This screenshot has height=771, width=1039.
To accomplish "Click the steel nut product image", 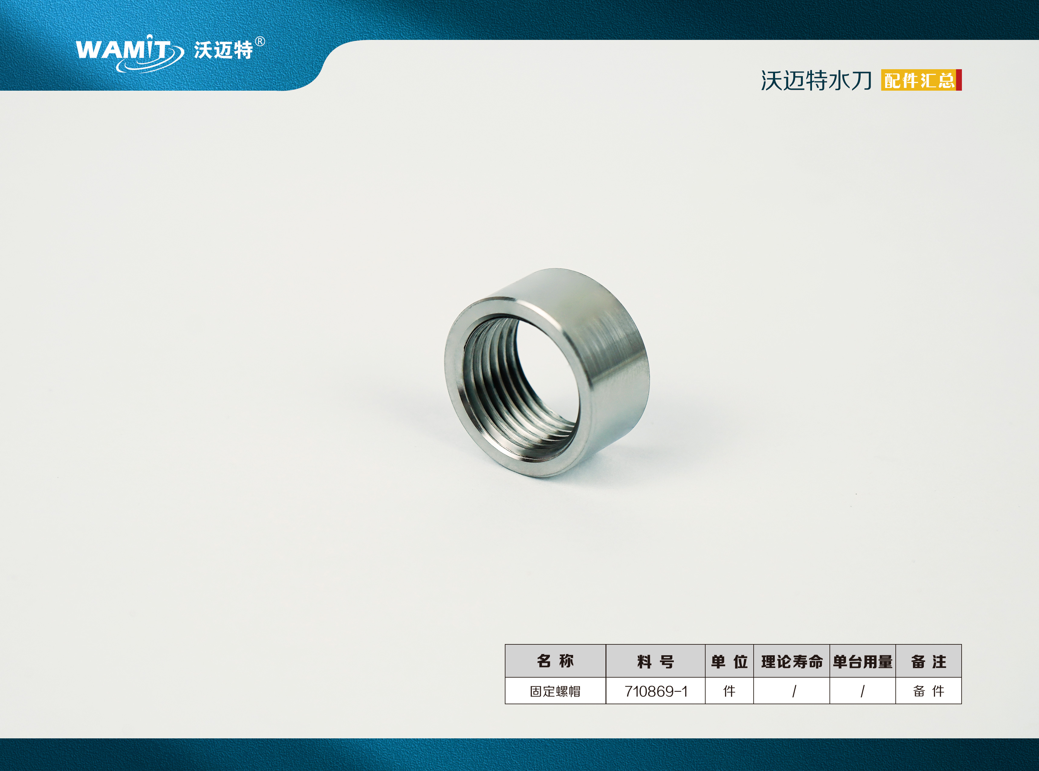I will [x=547, y=372].
